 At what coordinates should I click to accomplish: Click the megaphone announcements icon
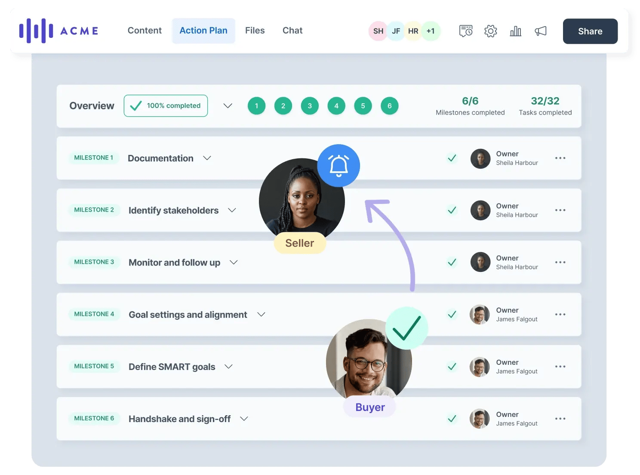point(541,31)
